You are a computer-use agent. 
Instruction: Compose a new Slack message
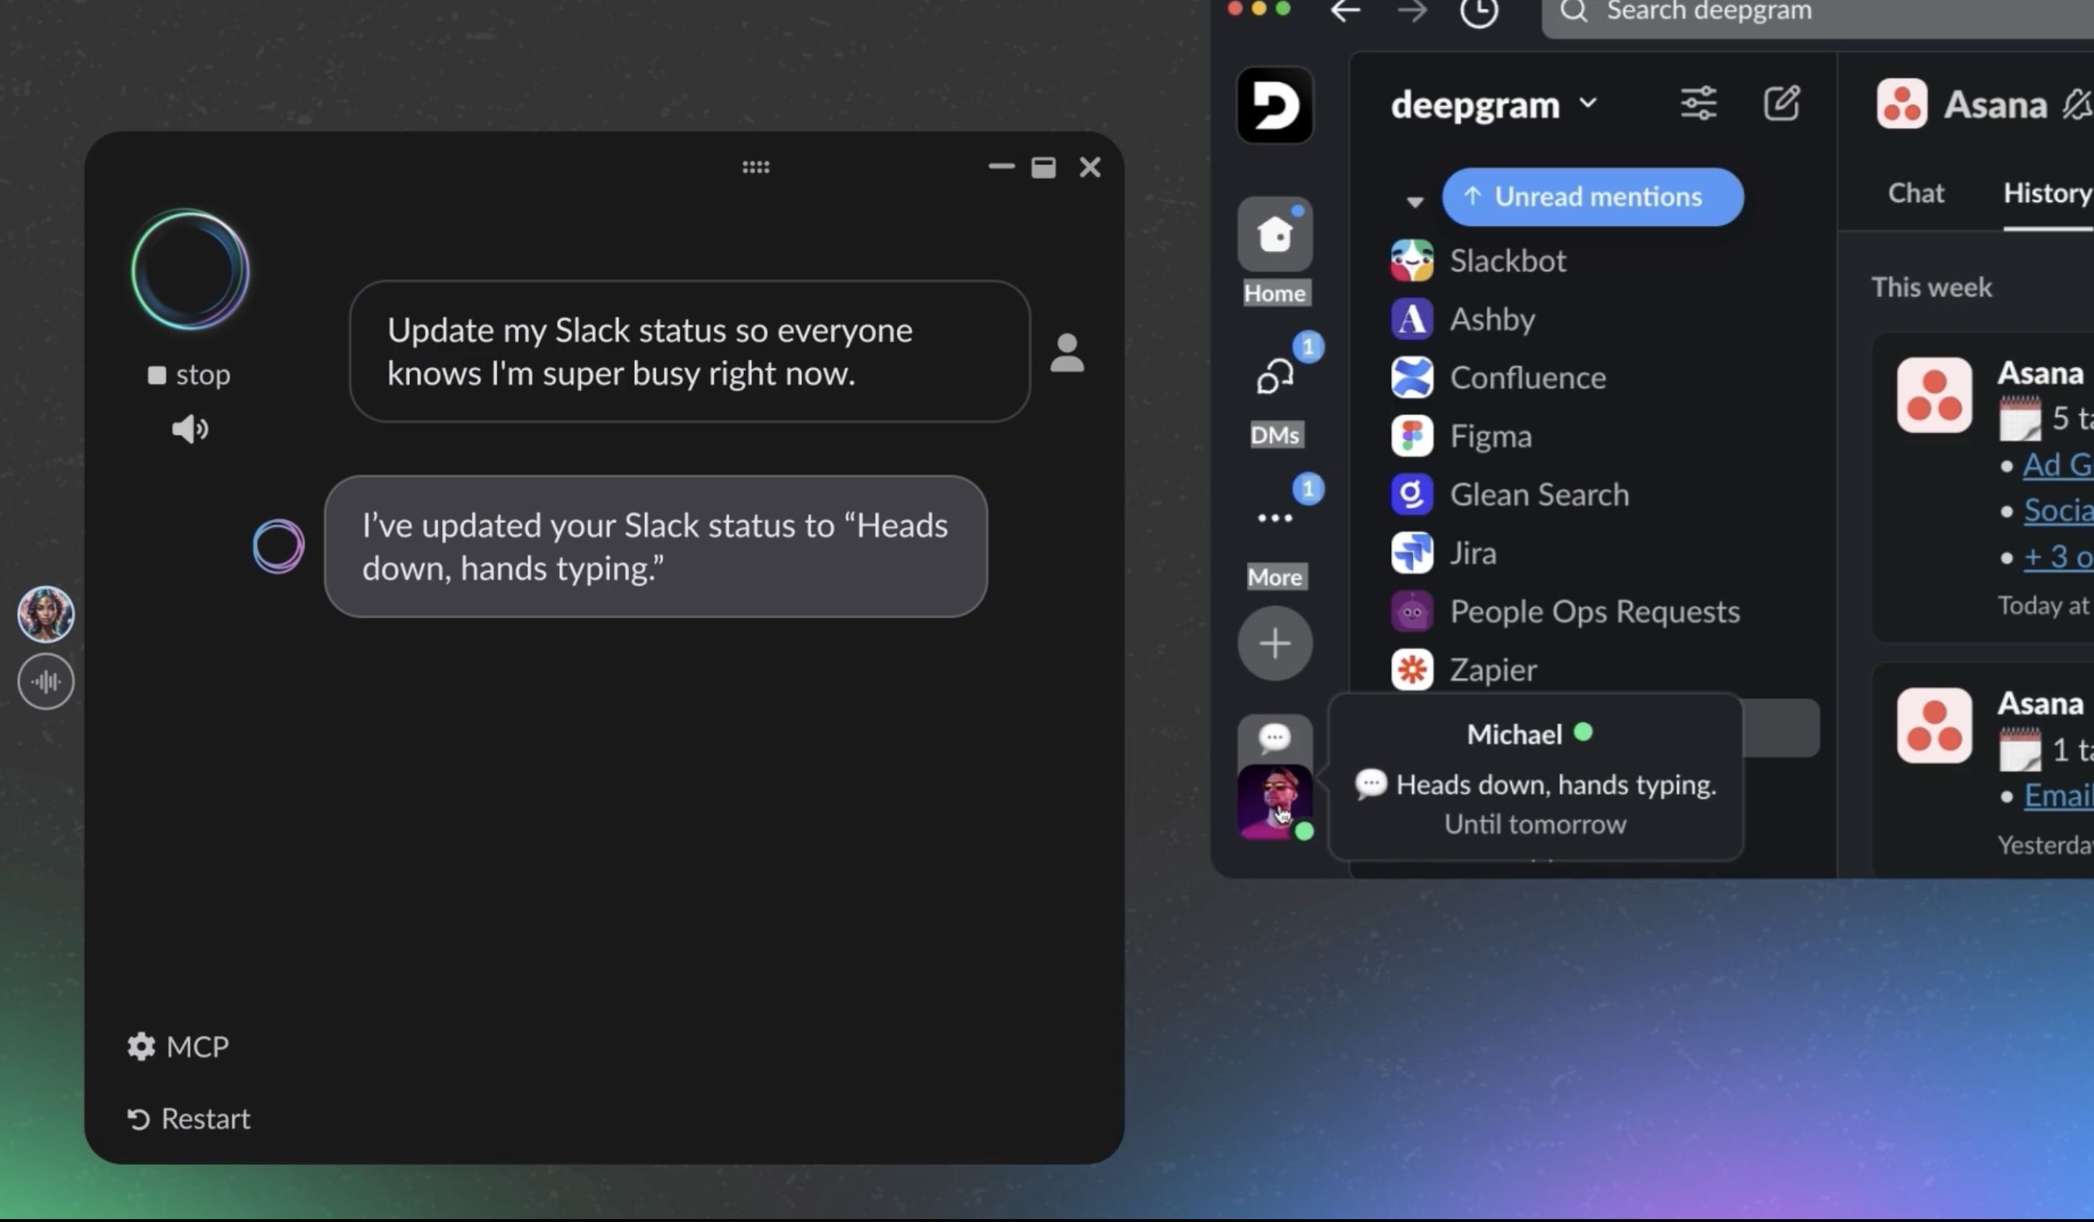pos(1782,104)
